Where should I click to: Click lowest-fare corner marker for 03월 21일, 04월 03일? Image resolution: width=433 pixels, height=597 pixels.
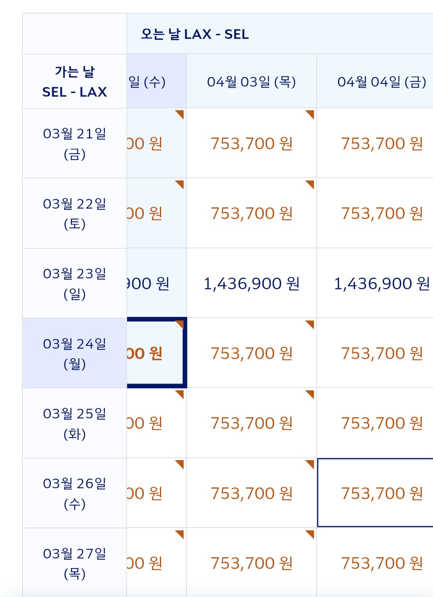(310, 114)
